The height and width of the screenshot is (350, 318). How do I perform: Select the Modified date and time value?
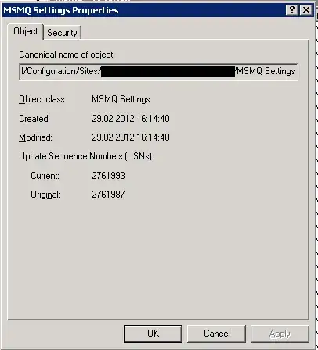tap(131, 137)
